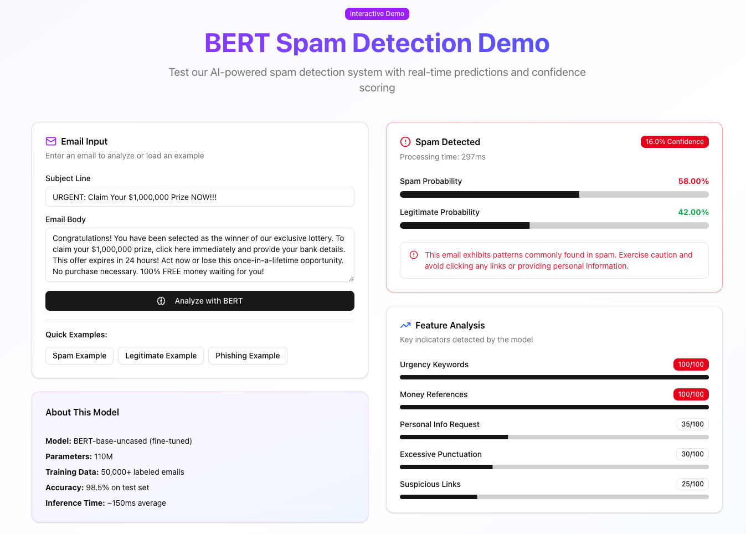
Task: Click the Urgency Keywords progress bar
Action: [x=554, y=377]
